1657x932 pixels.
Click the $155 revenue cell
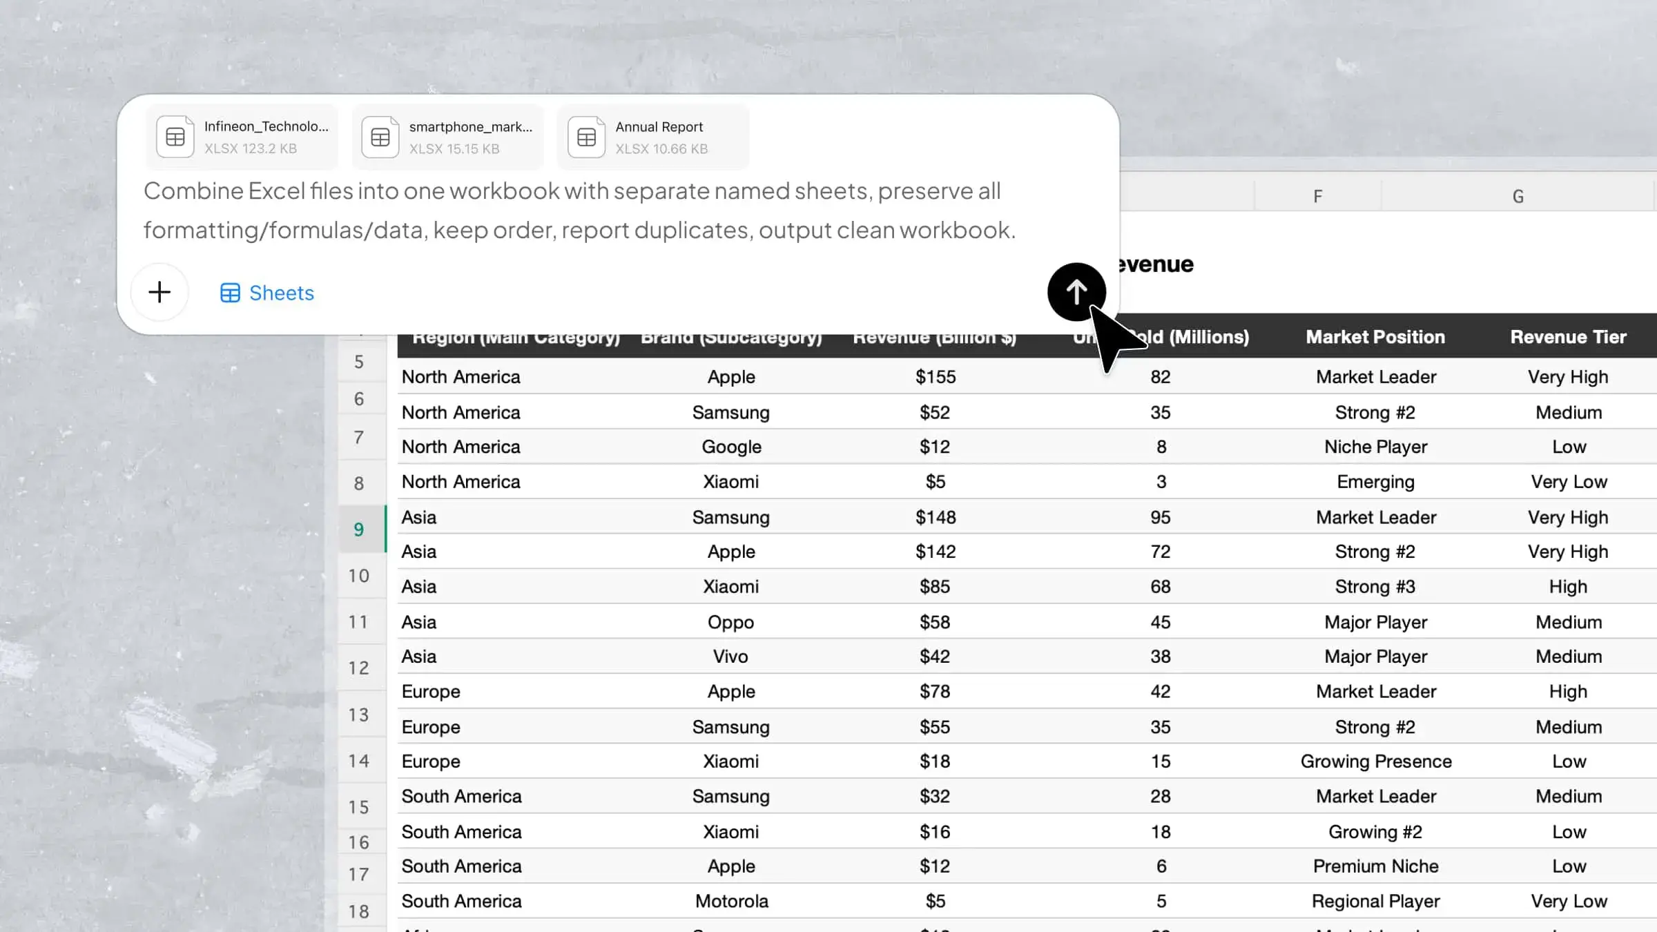coord(936,377)
